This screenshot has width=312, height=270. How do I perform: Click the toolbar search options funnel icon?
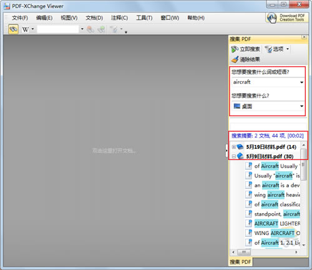click(114, 29)
